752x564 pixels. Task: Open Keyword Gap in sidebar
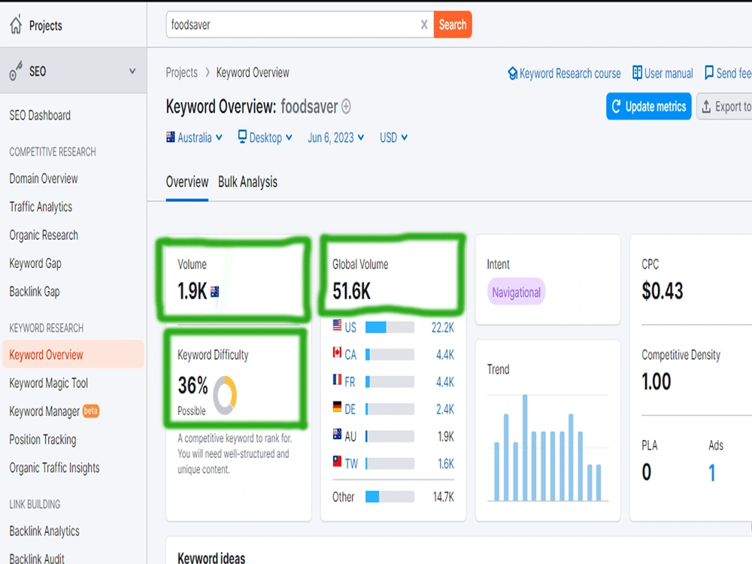coord(35,264)
